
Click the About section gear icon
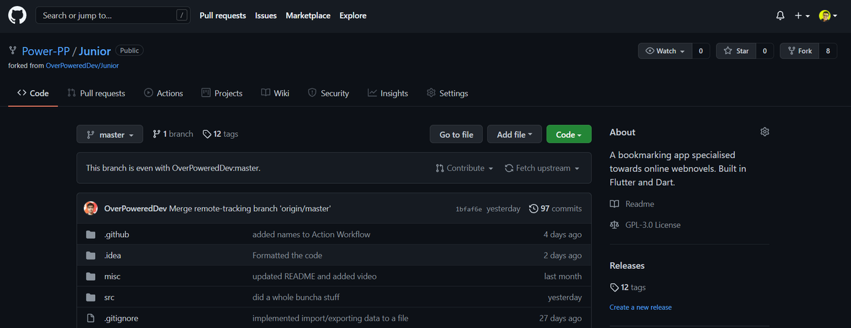click(x=765, y=132)
